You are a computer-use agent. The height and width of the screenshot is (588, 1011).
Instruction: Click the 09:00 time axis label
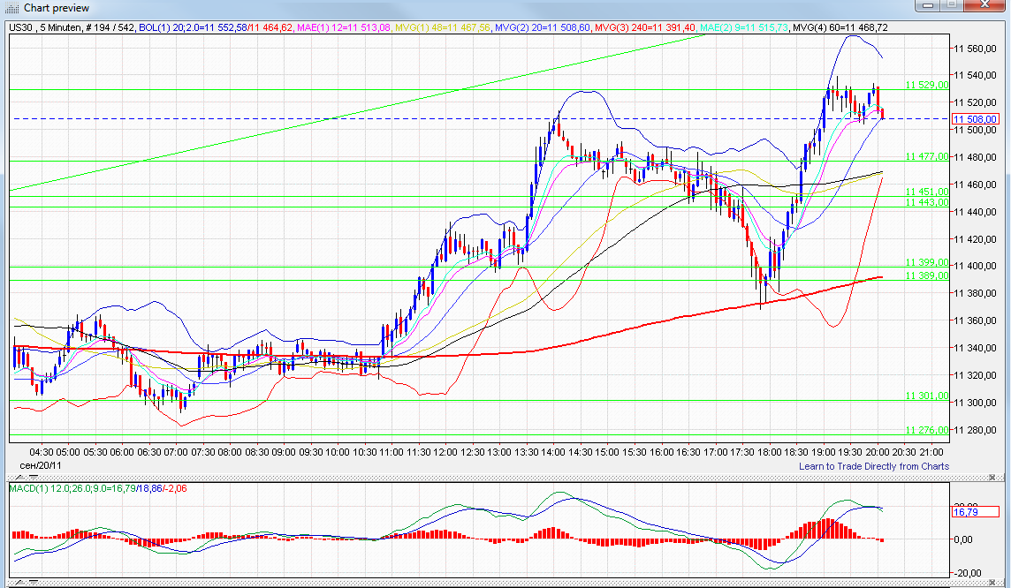284,453
